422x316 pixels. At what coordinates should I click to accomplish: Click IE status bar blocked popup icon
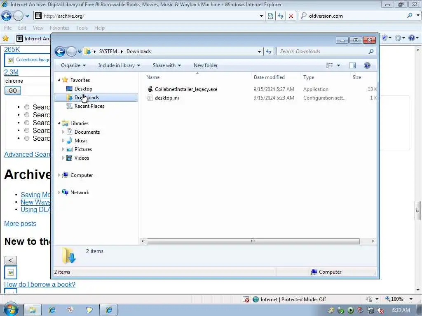(x=246, y=300)
